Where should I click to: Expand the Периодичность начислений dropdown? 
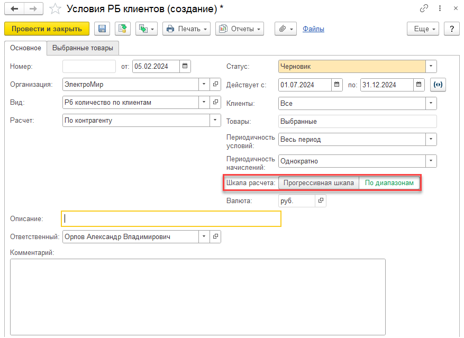point(431,161)
